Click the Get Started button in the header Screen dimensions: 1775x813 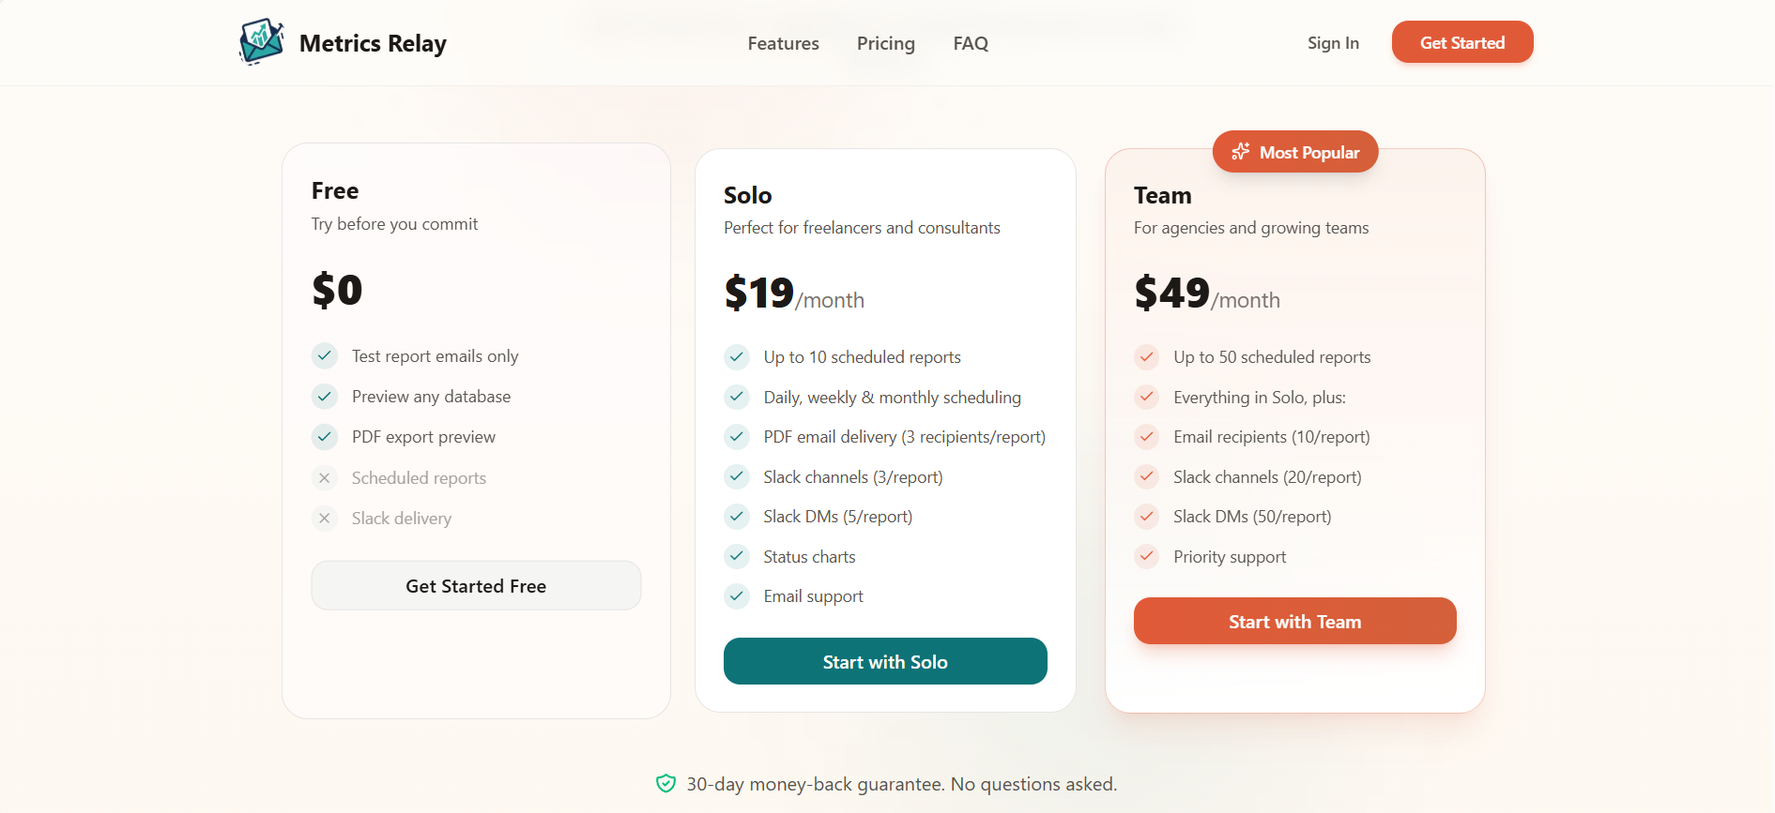point(1461,41)
